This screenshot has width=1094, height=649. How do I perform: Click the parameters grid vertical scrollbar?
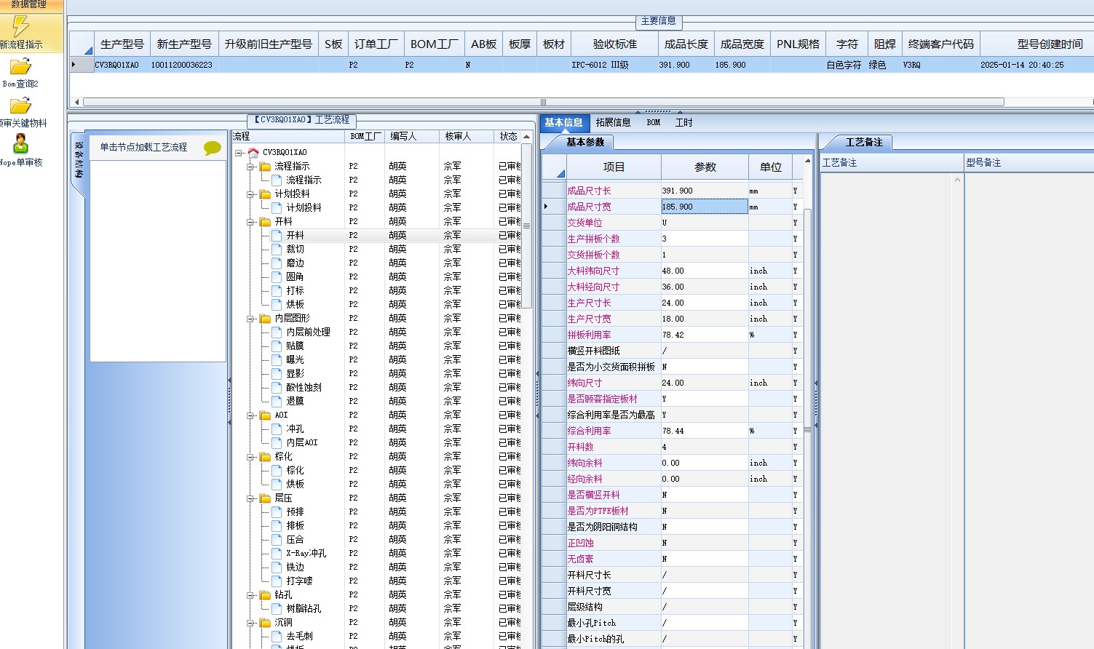coord(807,429)
